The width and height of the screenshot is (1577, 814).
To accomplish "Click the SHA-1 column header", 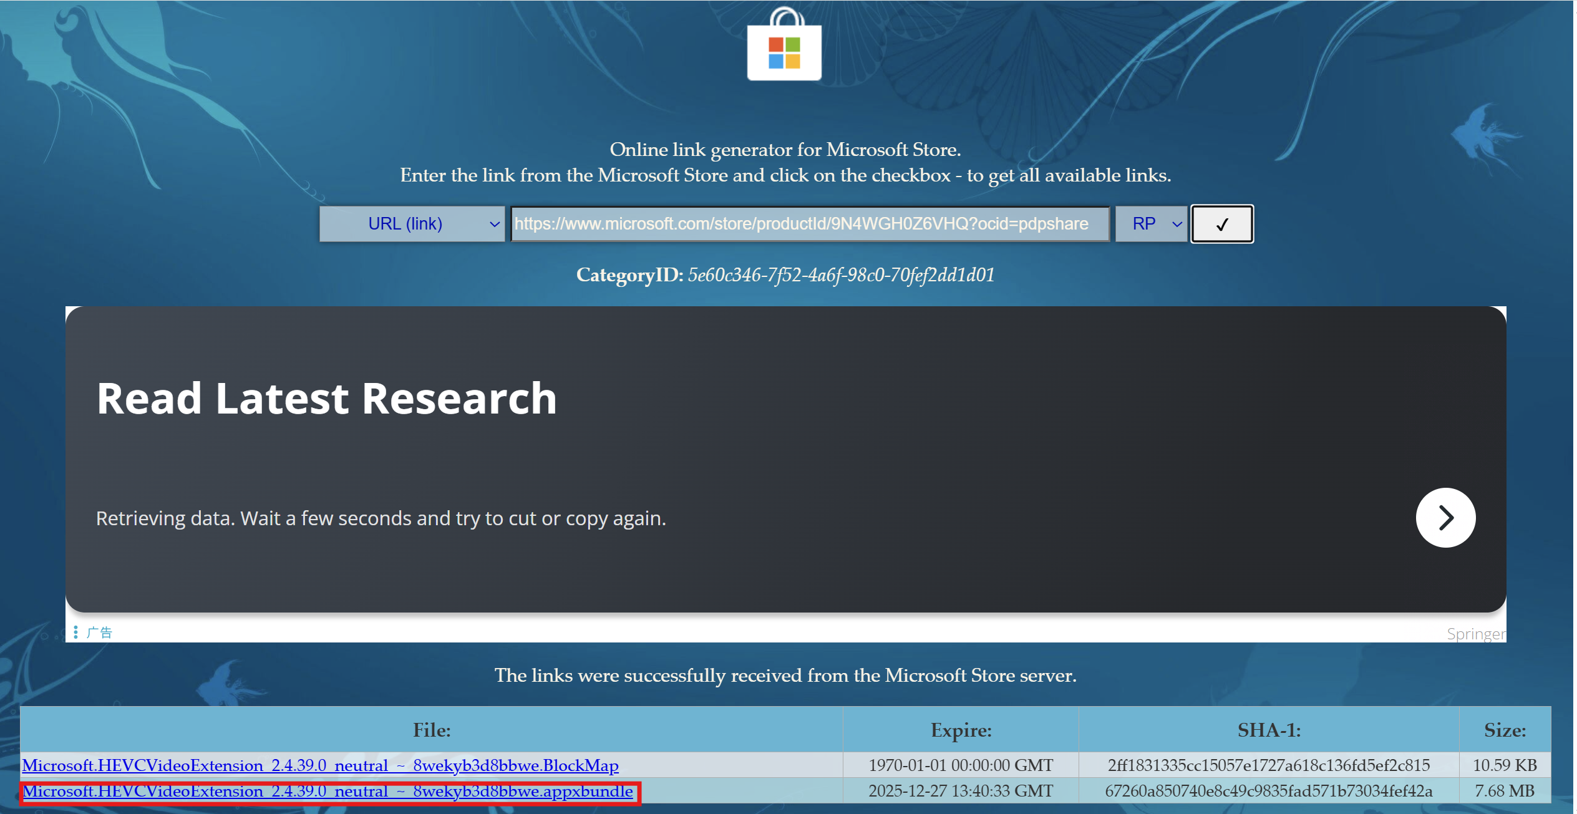I will [x=1268, y=730].
